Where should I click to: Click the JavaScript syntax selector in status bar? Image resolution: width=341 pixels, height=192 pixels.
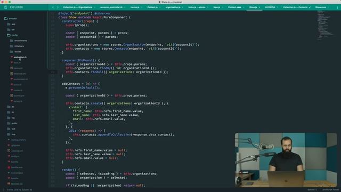point(330,190)
